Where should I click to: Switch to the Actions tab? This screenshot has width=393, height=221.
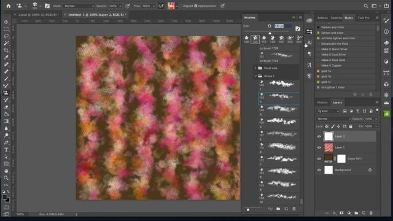[x=322, y=18]
